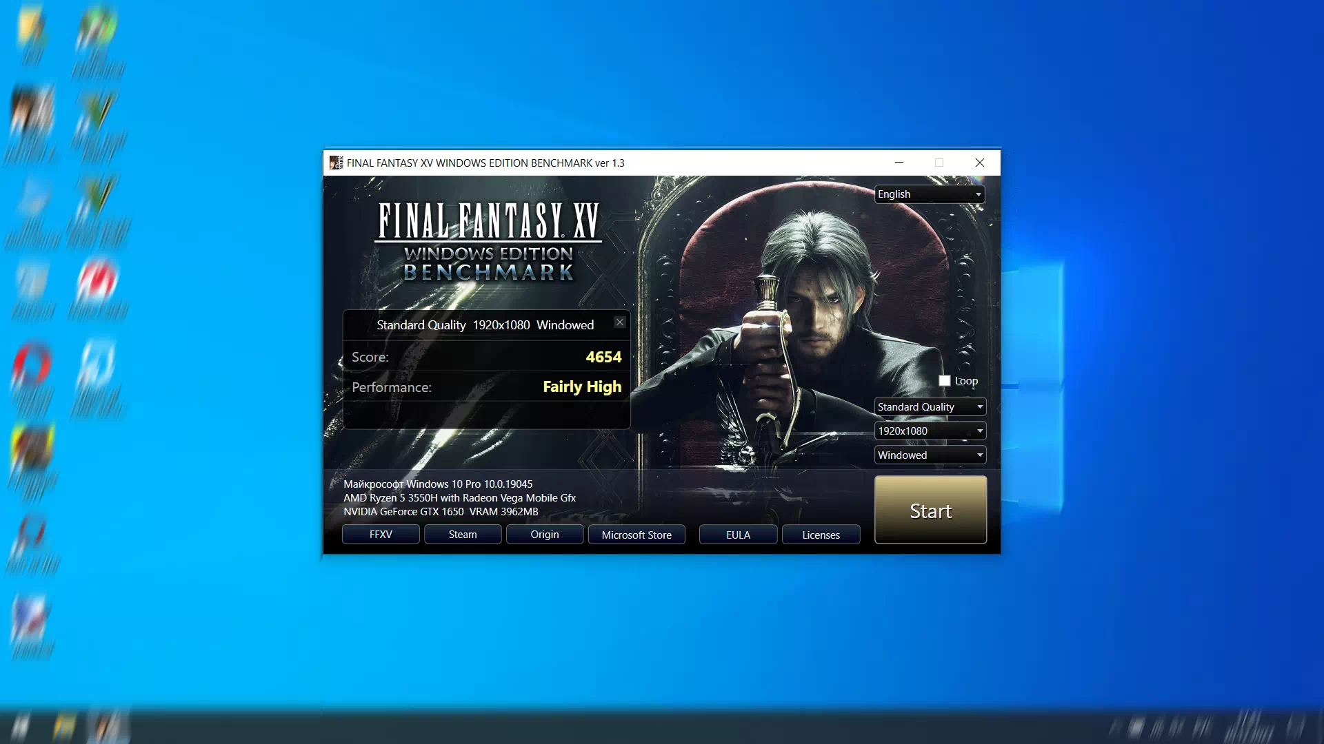Open the Standard Quality graphics preset dropdown

coord(930,406)
